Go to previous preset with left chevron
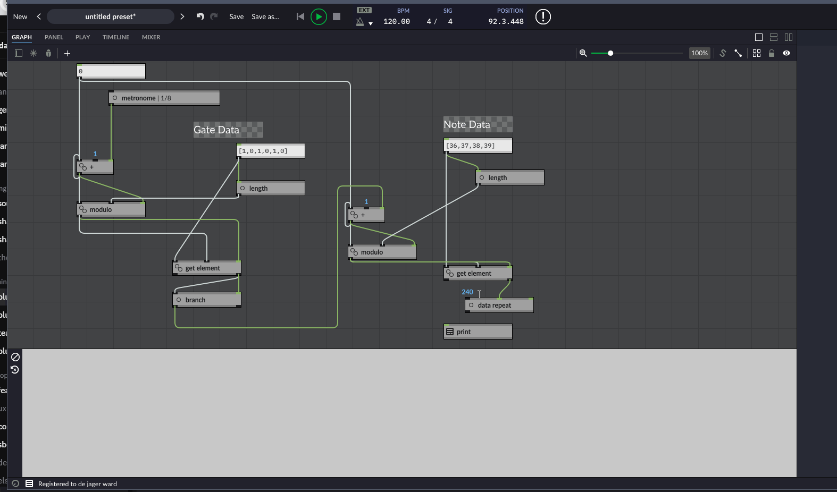This screenshot has width=837, height=492. [39, 16]
